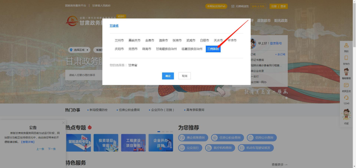Click the bus icon in 公众出行 pill
This screenshot has width=356, height=168.
point(182,148)
